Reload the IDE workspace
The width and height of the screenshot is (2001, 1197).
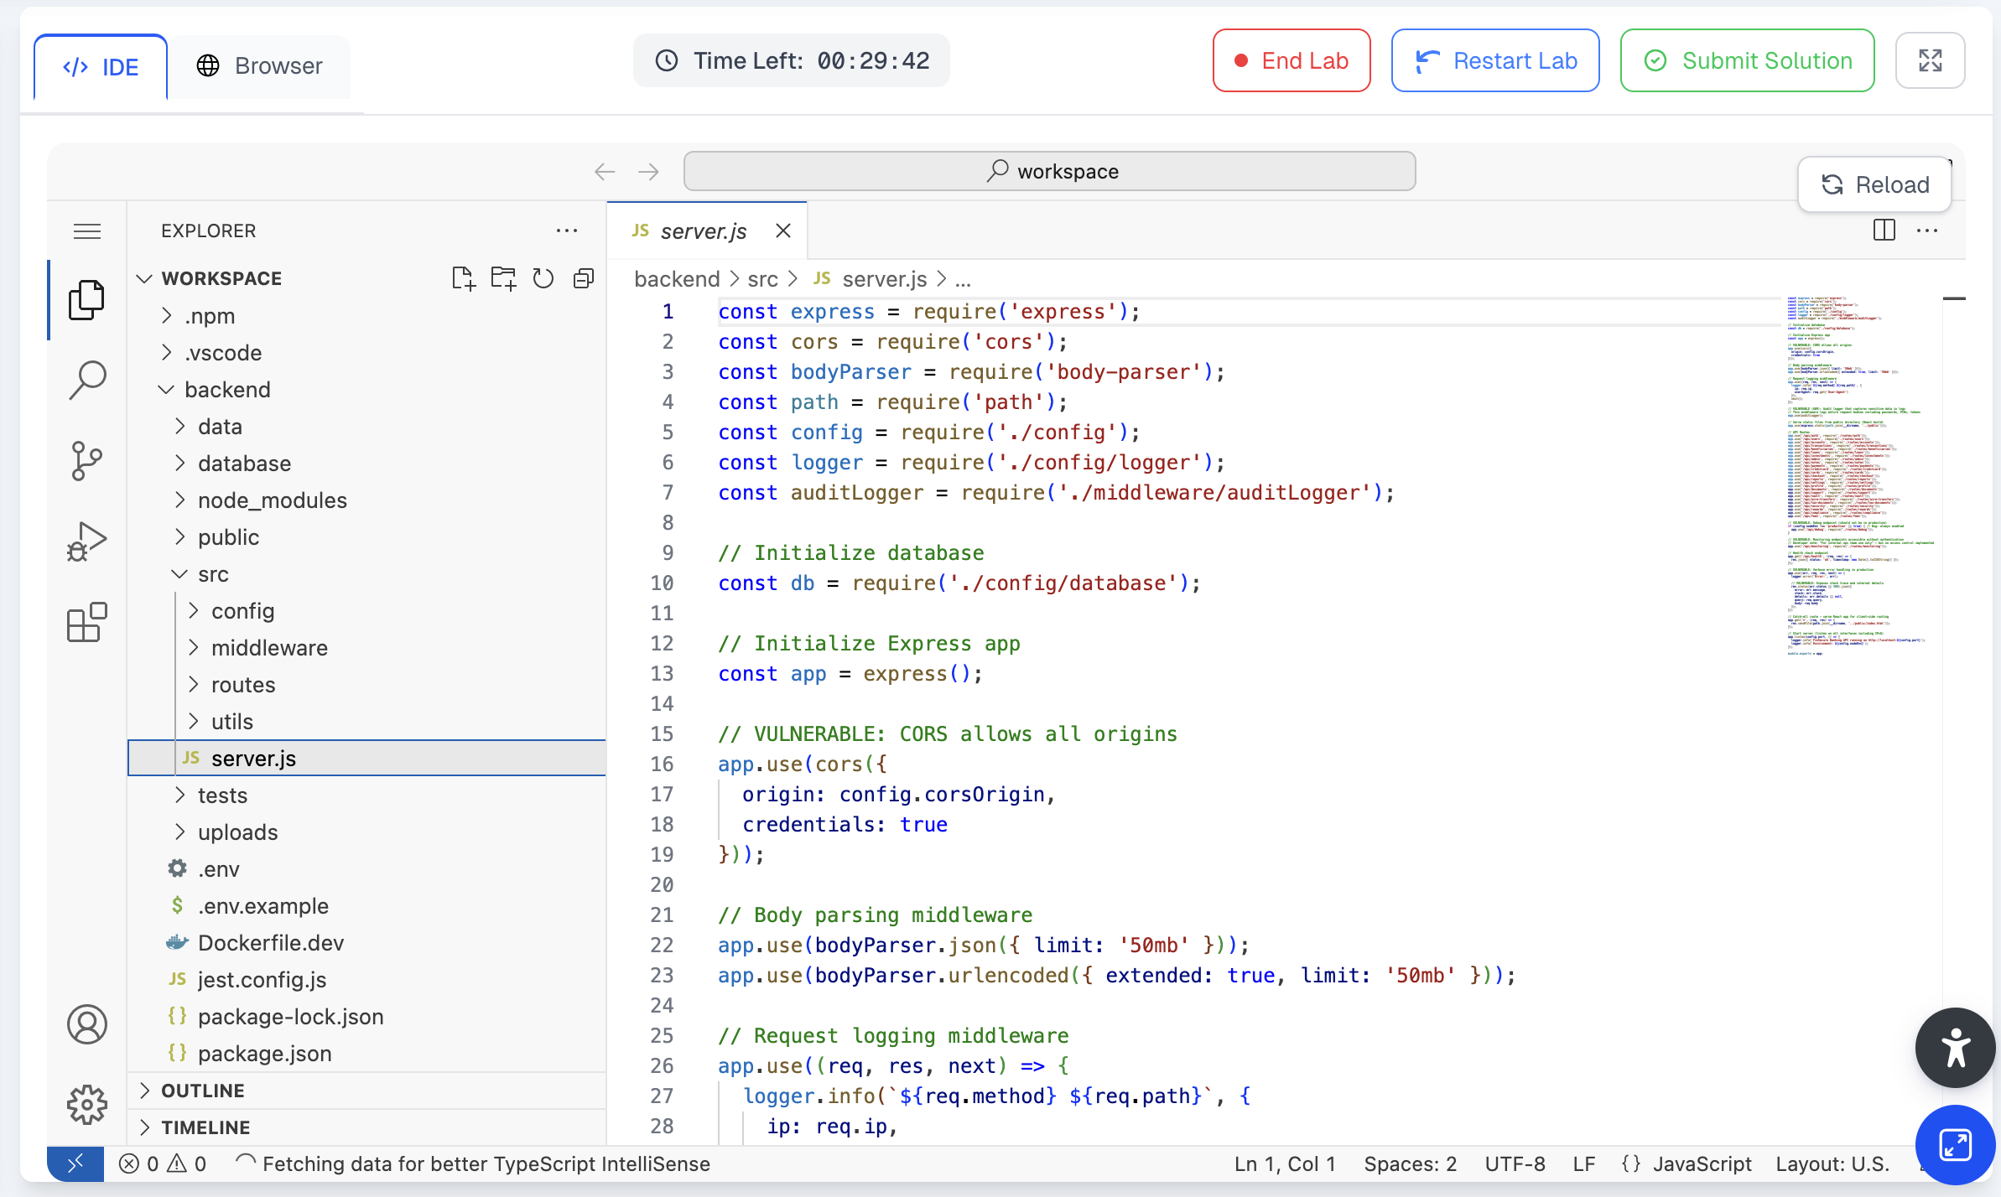pos(1874,184)
